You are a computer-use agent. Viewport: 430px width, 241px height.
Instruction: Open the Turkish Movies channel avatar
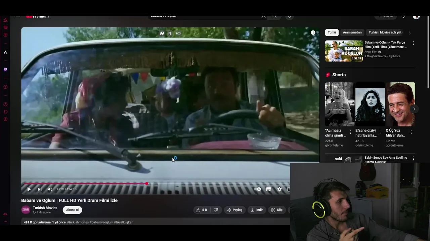pyautogui.click(x=26, y=210)
